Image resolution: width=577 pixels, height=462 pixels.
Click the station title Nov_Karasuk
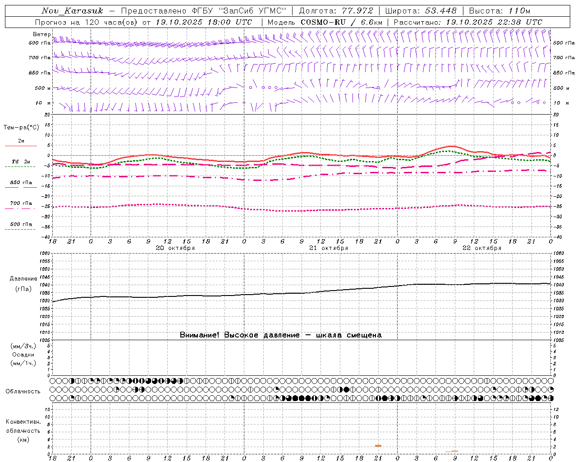tap(72, 11)
